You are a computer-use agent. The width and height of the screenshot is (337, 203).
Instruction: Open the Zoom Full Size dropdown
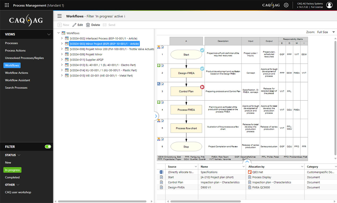coord(325,32)
